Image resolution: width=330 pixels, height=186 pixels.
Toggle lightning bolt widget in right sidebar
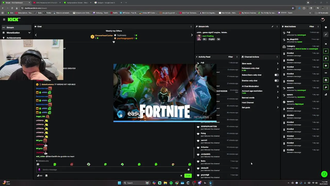click(326, 51)
